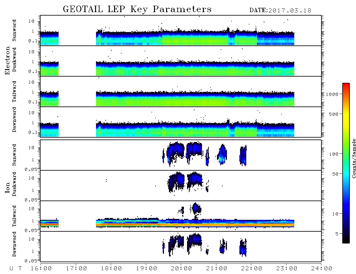Click the colorbar tick labeled 5
The image size is (356, 274).
(x=337, y=234)
